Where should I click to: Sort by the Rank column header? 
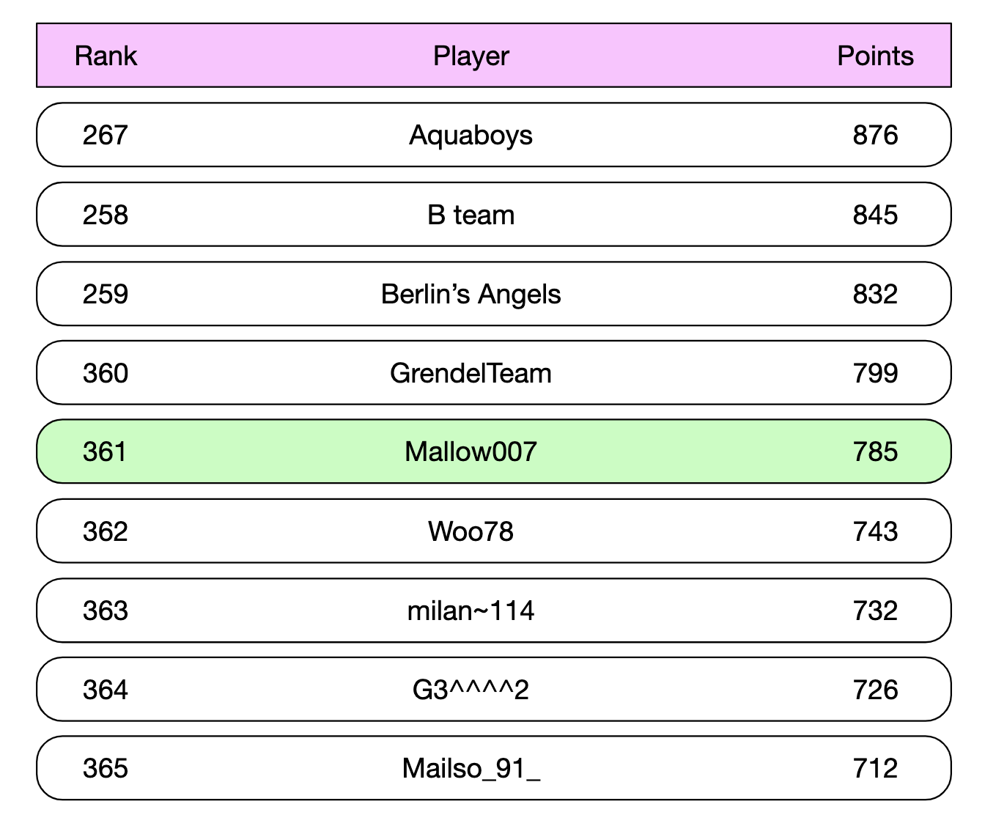106,56
